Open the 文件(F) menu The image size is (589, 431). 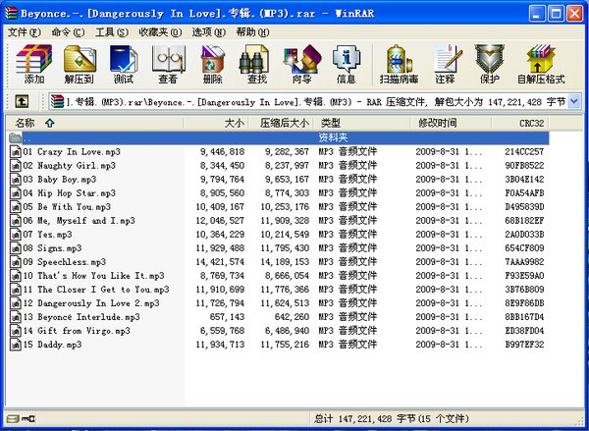(x=25, y=32)
